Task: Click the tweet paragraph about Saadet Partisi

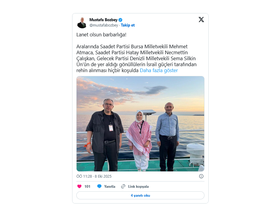Action: tap(137, 58)
